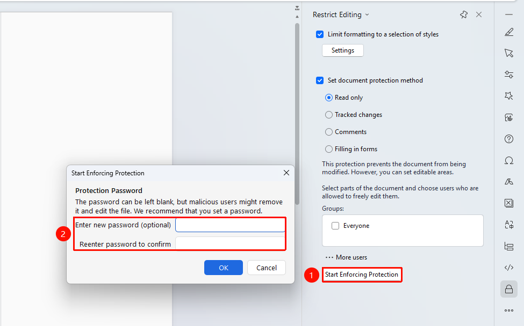Toggle Set document protection method checkbox
Image resolution: width=524 pixels, height=326 pixels.
319,80
